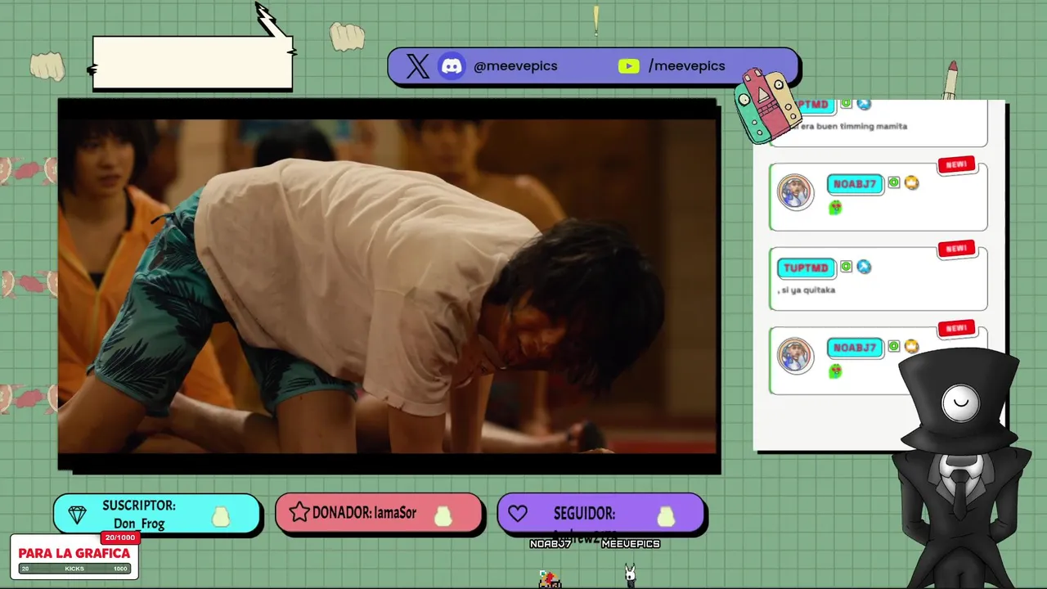Viewport: 1047px width, 589px height.
Task: Click the movie video frame
Action: click(389, 286)
